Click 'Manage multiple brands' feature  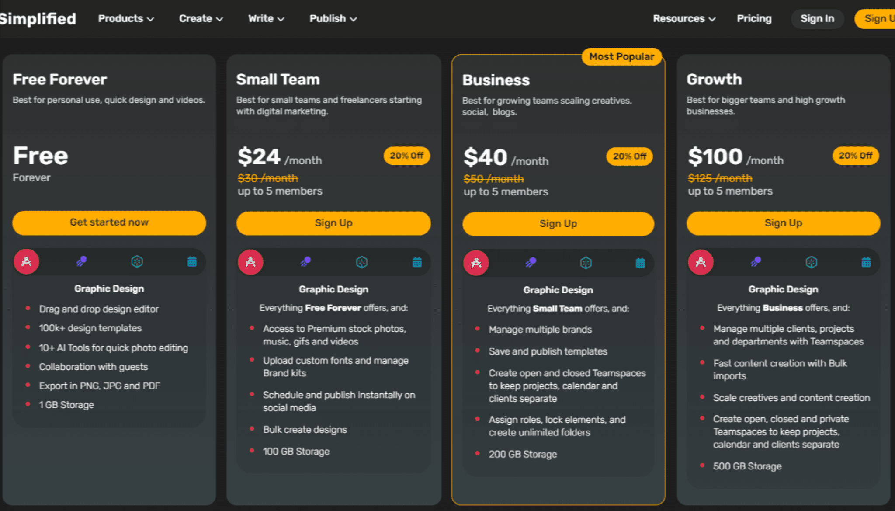point(540,330)
